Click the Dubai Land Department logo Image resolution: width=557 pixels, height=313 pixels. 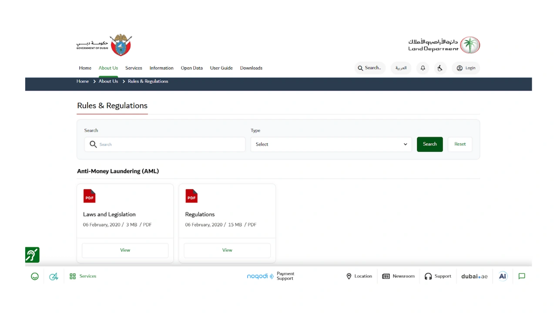click(x=444, y=45)
